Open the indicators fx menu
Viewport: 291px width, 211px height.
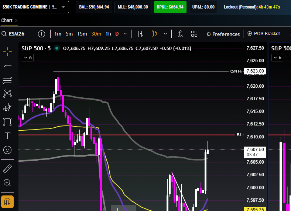coord(180,34)
